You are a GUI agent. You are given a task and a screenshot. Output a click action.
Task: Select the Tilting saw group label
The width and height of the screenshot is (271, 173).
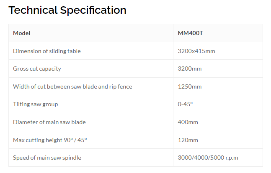[36, 104]
